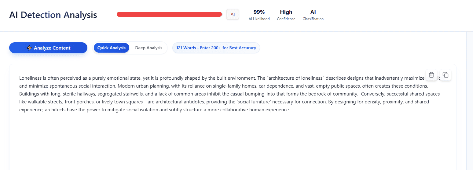Click the 99% AI Likelihood stat
Image resolution: width=473 pixels, height=170 pixels.
tap(259, 15)
